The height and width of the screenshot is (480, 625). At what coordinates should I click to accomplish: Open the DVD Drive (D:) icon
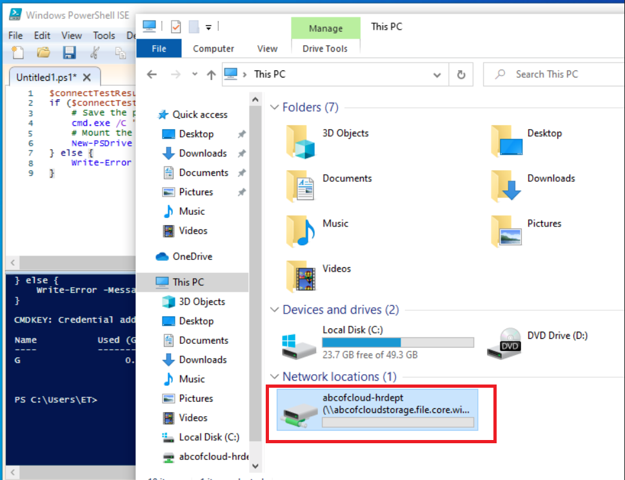point(510,342)
